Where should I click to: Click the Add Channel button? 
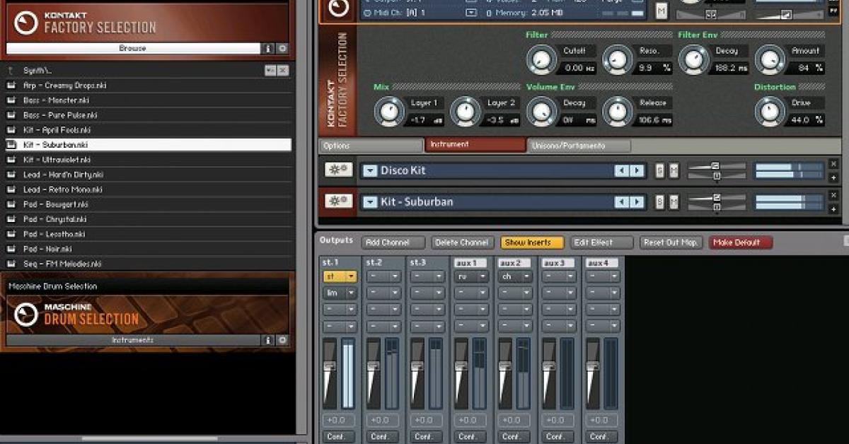[392, 243]
